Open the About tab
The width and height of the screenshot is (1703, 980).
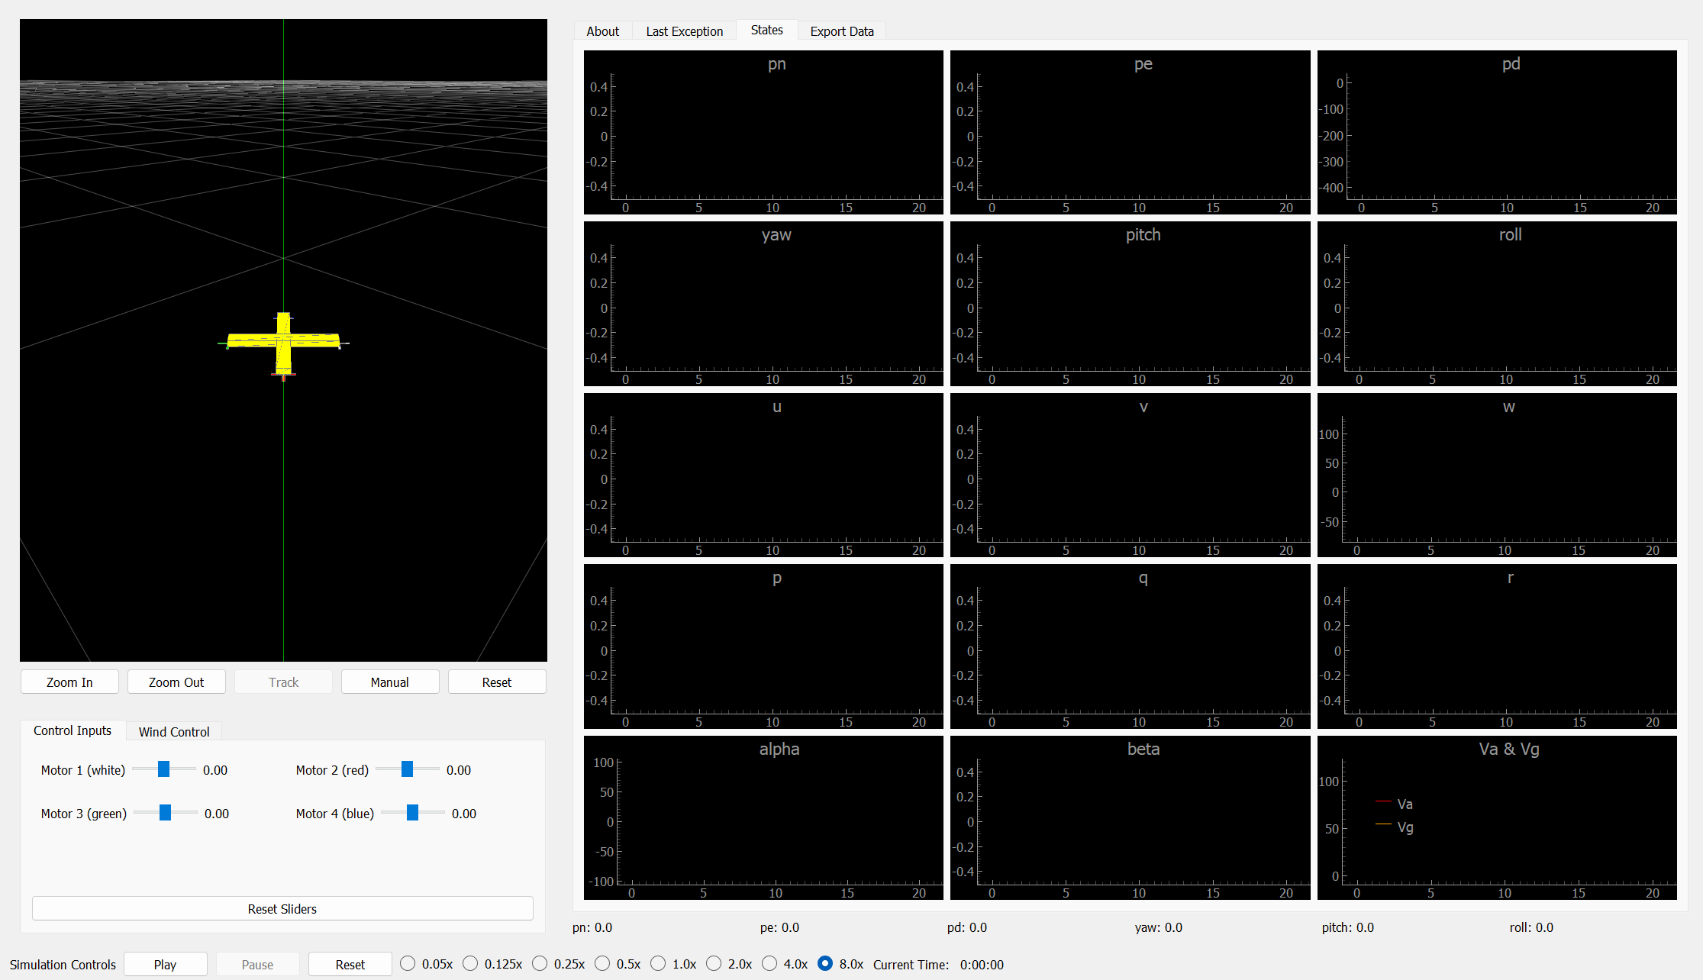[602, 31]
